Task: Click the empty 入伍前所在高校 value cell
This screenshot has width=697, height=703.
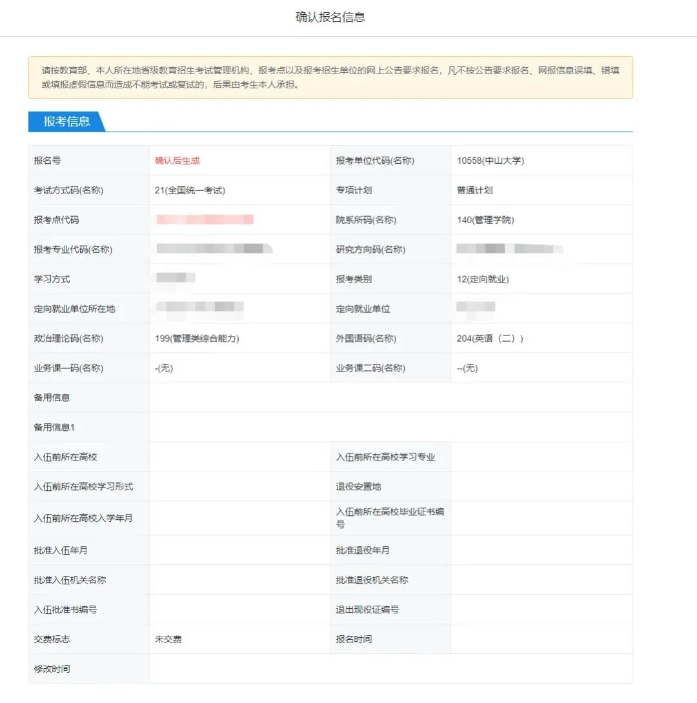Action: click(x=239, y=457)
